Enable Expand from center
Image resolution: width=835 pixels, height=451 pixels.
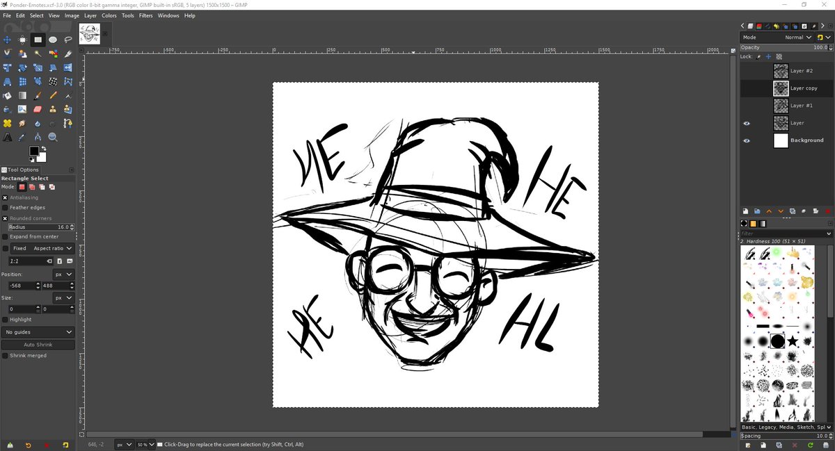[x=5, y=236]
